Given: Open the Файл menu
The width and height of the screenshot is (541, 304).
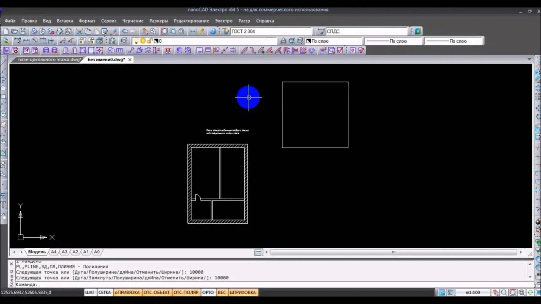Looking at the screenshot, I should coord(10,21).
